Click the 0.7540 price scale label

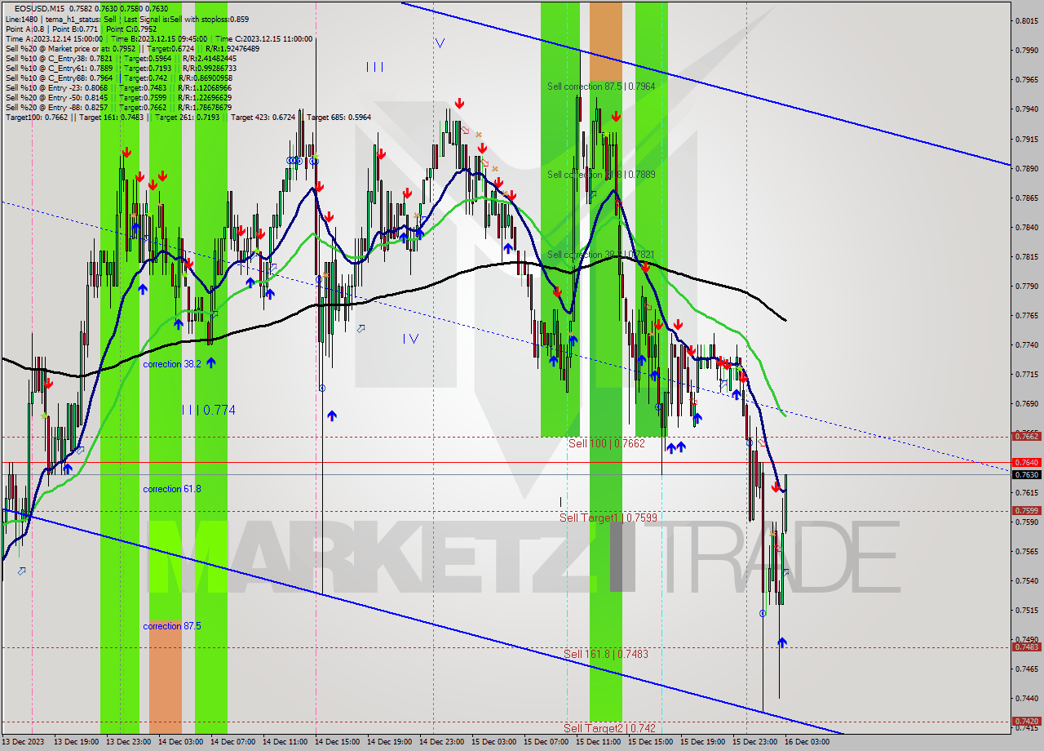(x=1027, y=580)
